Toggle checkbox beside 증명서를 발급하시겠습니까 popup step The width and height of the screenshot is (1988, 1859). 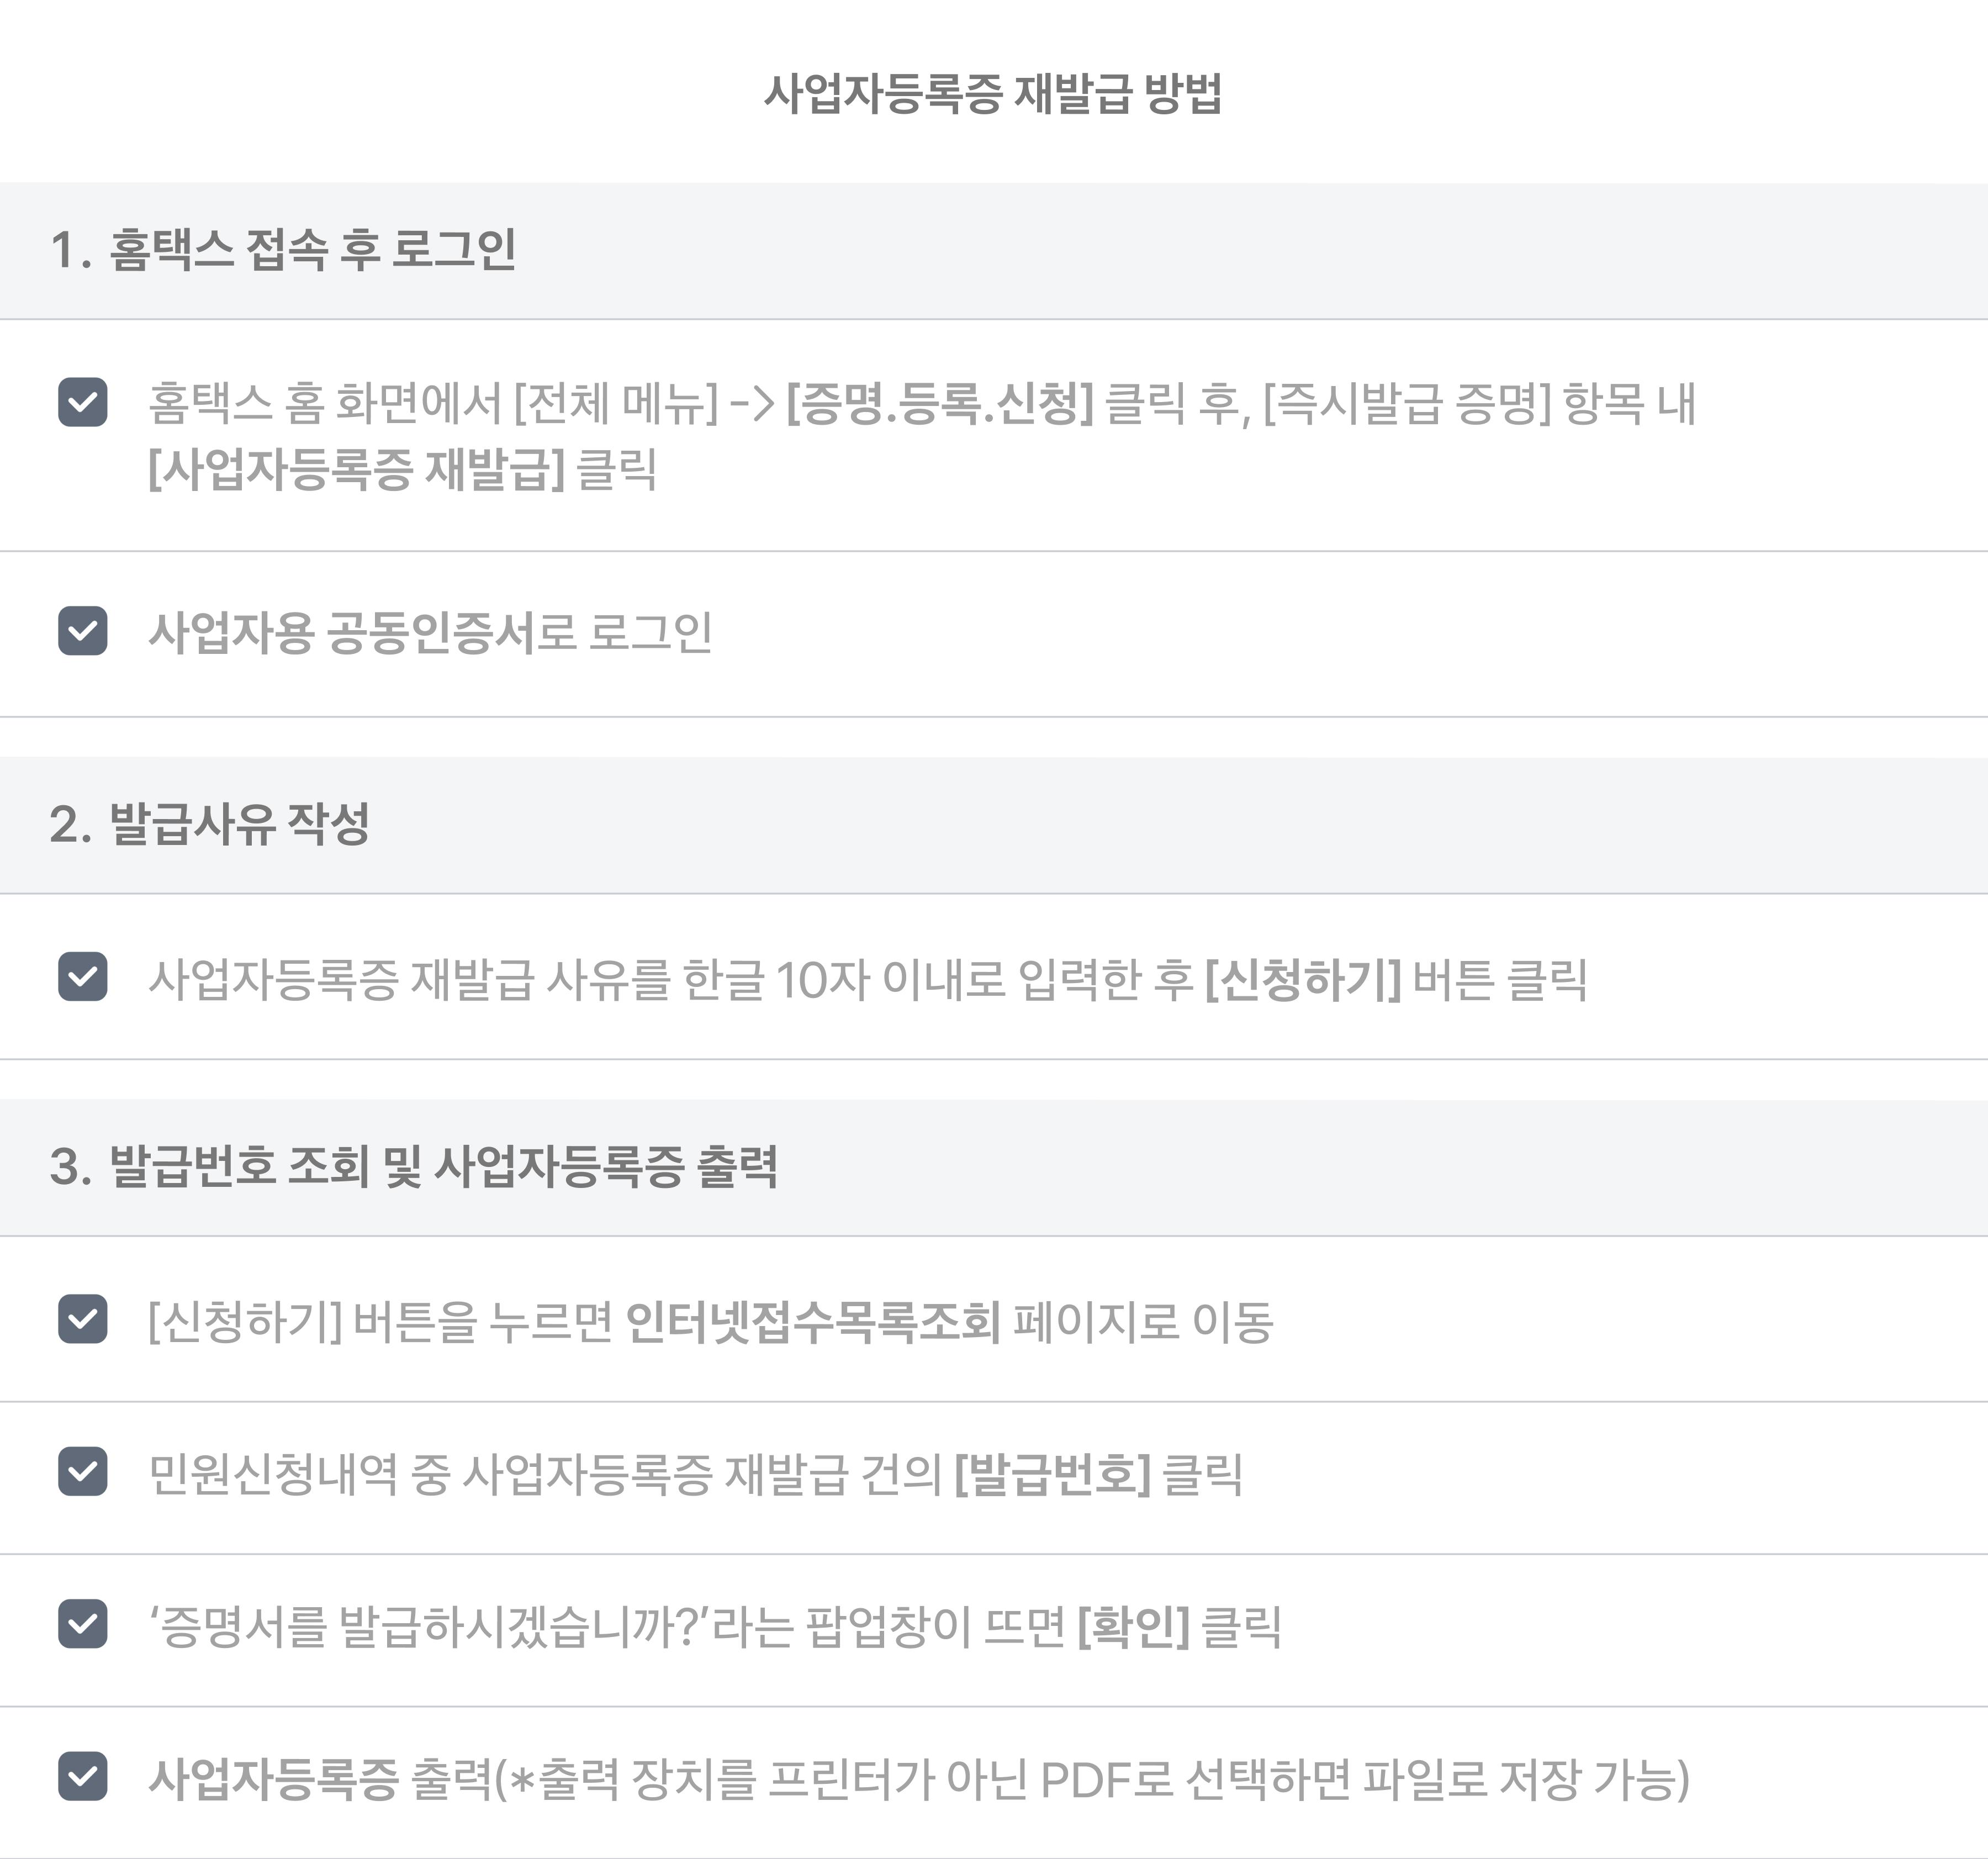tap(83, 1623)
